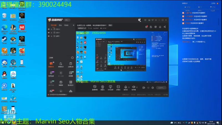The width and height of the screenshot is (222, 125).
Task: Open Windows notification center icon
Action: [218, 123]
